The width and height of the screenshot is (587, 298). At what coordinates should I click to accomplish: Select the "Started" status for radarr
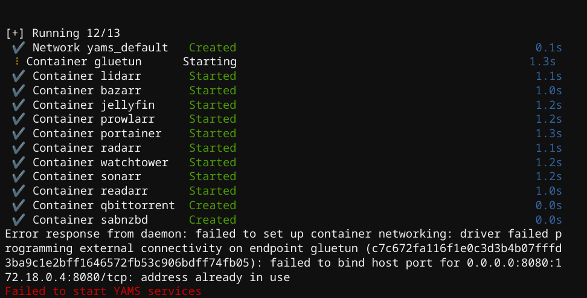click(213, 148)
